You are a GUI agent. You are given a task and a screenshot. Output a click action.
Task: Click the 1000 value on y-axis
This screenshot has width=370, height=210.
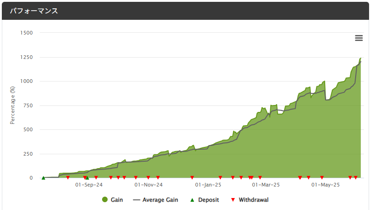(26, 81)
